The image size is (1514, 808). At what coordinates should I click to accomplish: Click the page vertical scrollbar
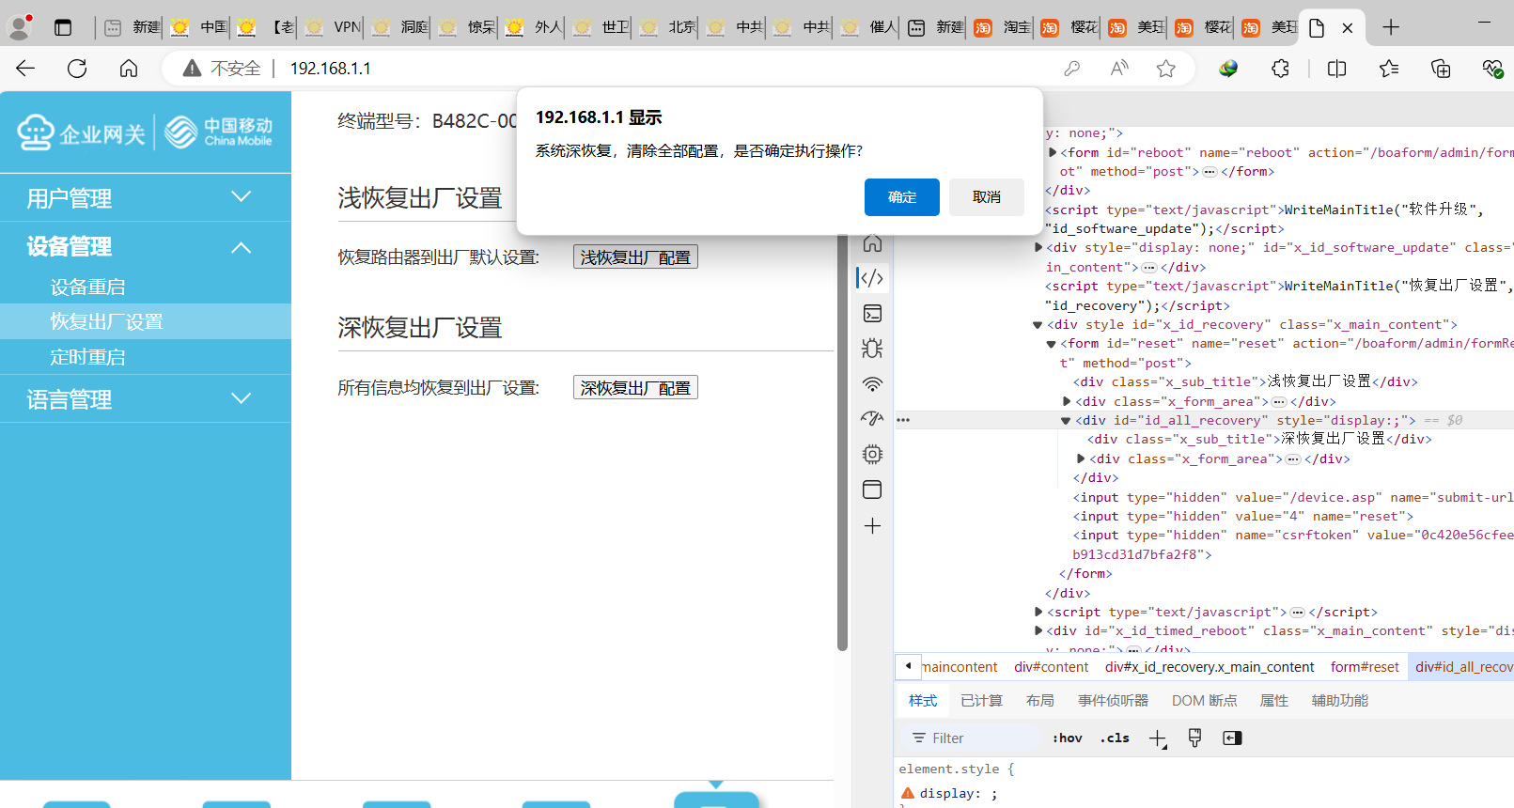click(842, 442)
